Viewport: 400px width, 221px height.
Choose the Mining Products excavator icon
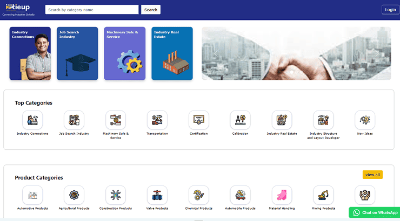[x=323, y=195]
